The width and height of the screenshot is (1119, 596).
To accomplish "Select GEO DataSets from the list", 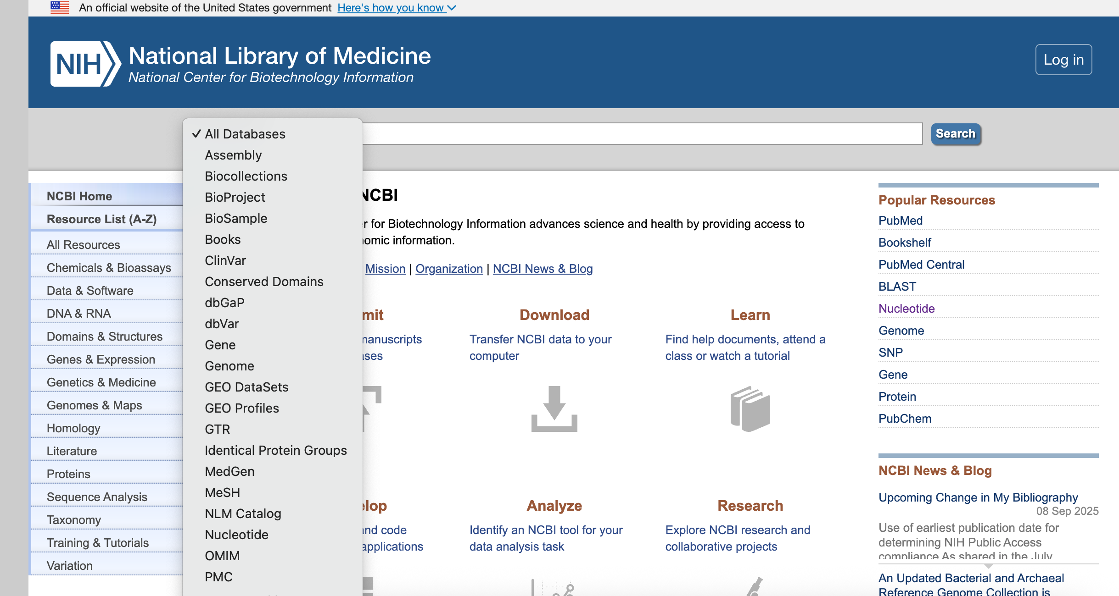I will pyautogui.click(x=246, y=387).
